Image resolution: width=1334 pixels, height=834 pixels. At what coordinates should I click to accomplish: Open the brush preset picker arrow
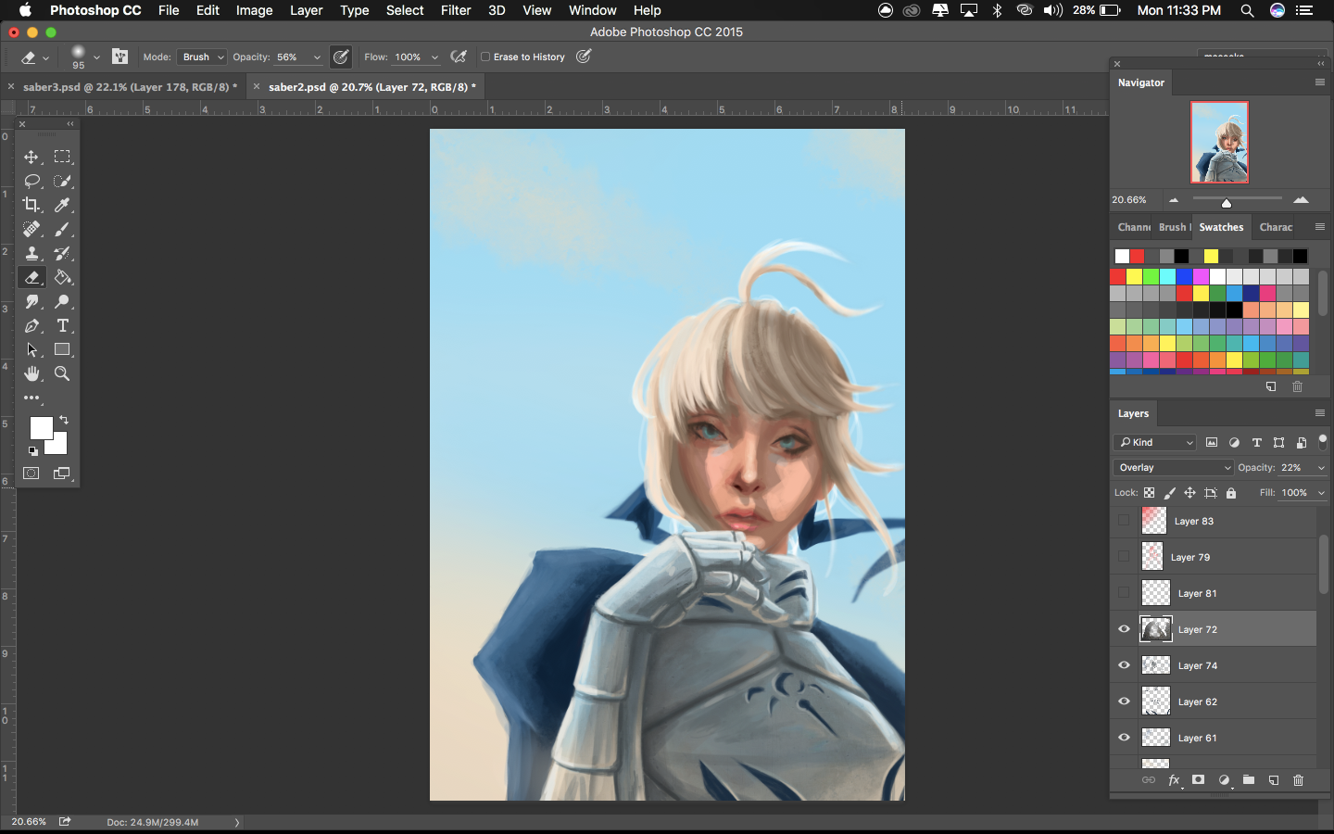click(96, 57)
